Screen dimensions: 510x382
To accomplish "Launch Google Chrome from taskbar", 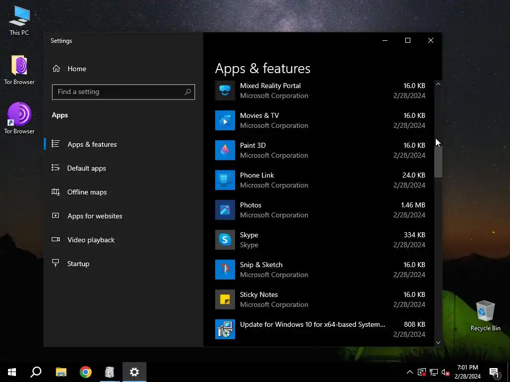I will [86, 372].
